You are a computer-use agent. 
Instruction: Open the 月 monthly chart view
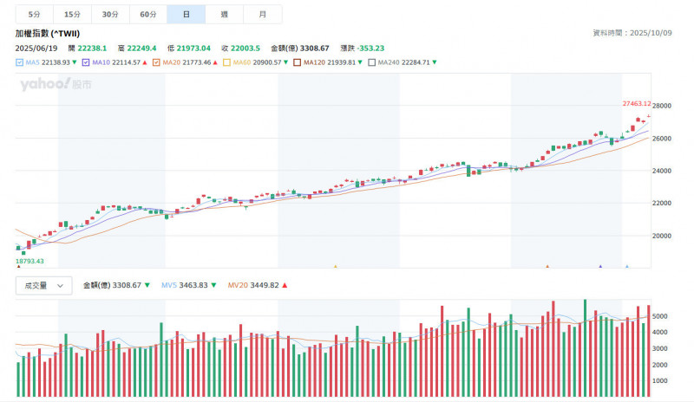point(263,15)
